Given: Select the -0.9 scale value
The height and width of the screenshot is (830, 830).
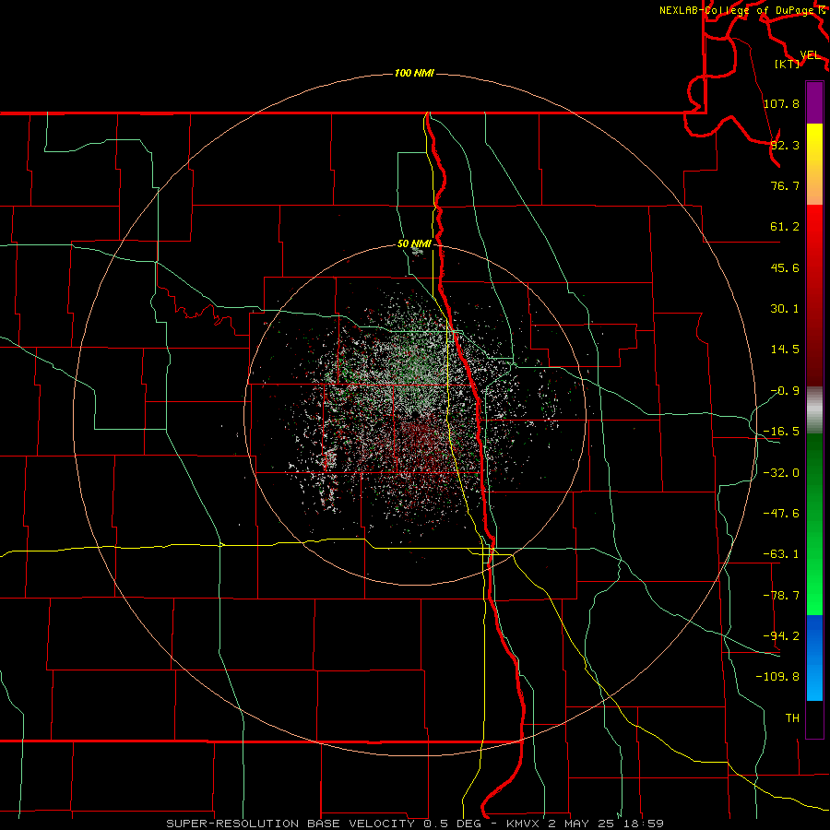Looking at the screenshot, I should click(x=785, y=391).
